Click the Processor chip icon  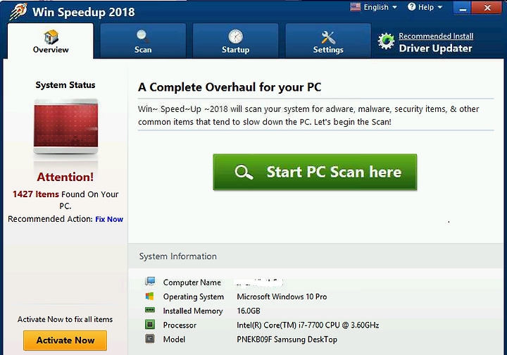150,324
